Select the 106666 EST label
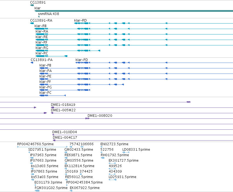The width and height of the screenshot is (233, 192). [x=87, y=144]
